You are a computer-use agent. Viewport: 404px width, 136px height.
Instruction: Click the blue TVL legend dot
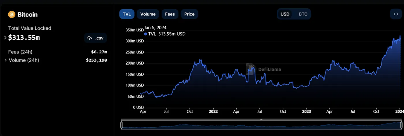(146, 34)
